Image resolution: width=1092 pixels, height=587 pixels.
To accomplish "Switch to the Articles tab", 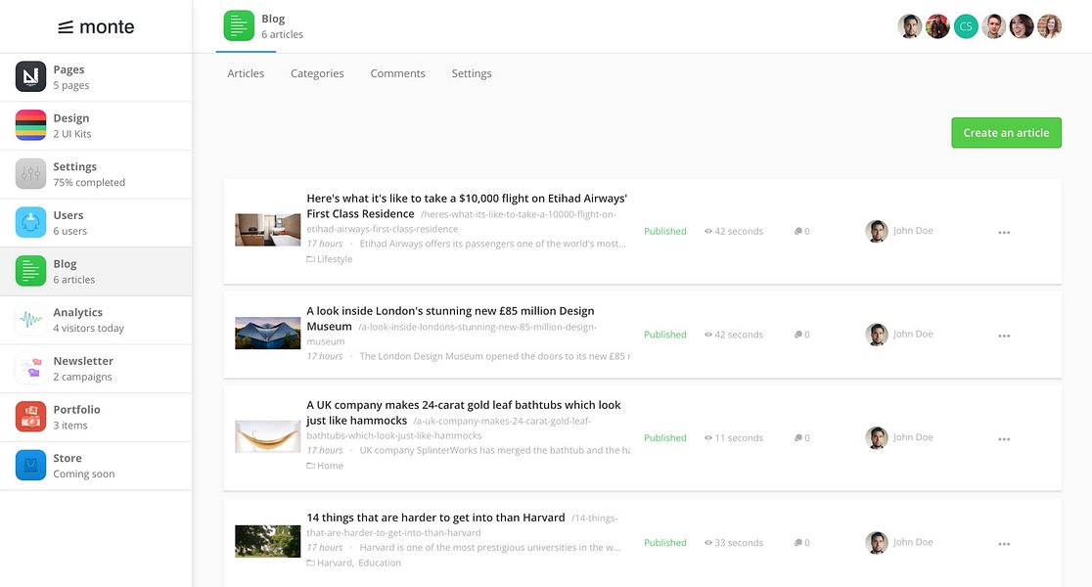I will (246, 73).
